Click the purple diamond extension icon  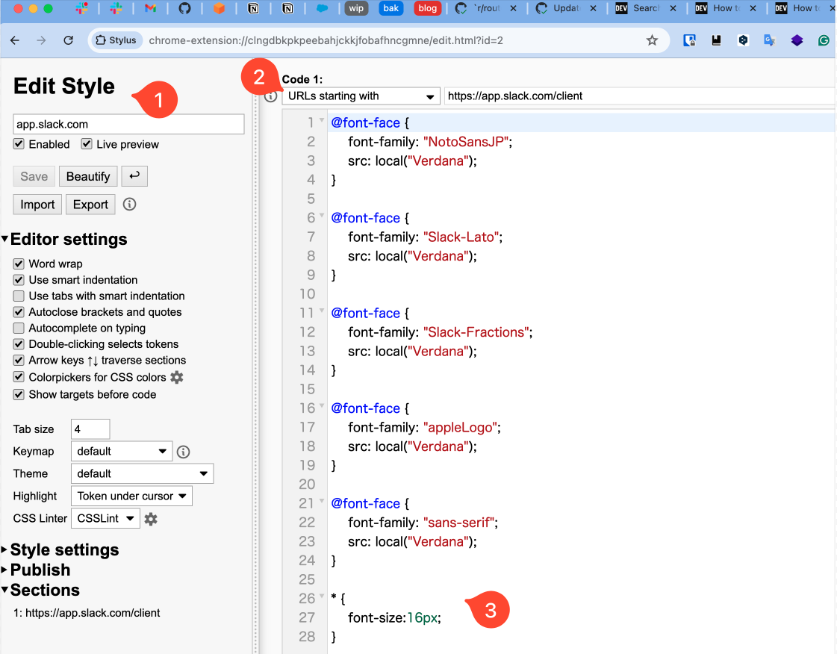(x=797, y=40)
